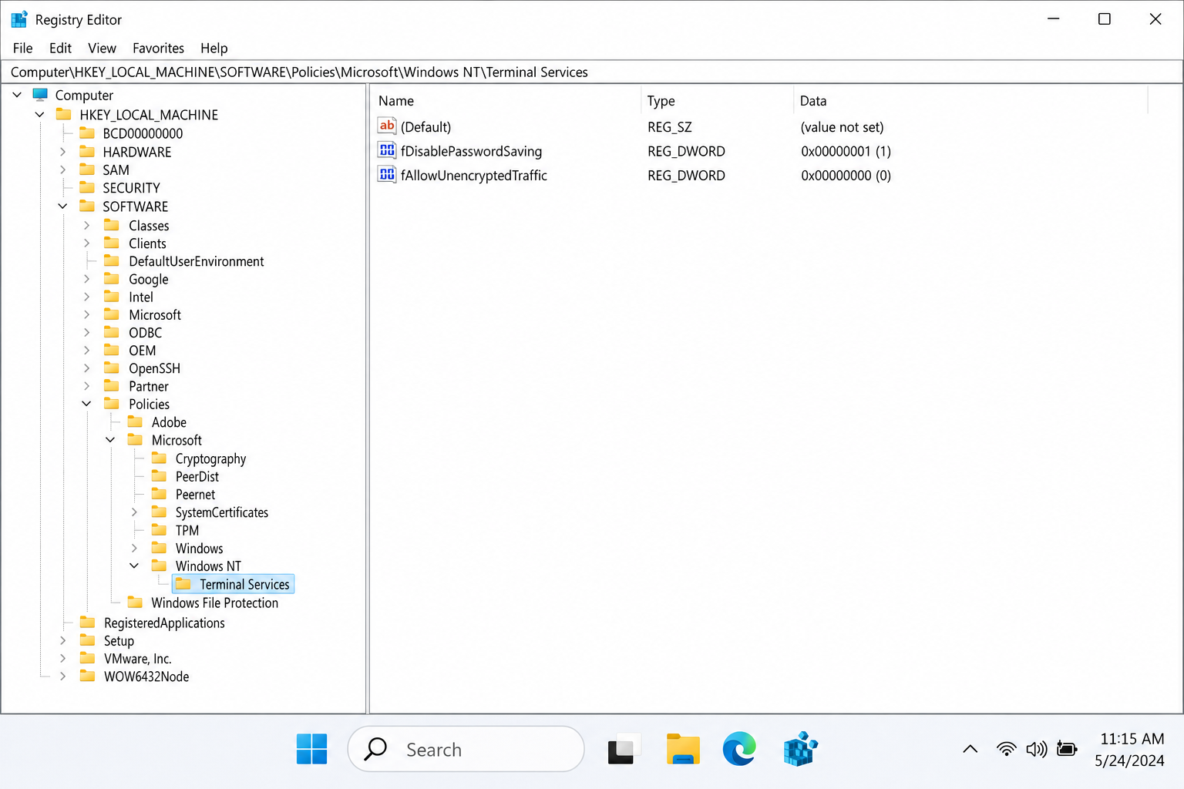This screenshot has height=789, width=1184.
Task: Expand the OpenSSH key
Action: point(87,368)
